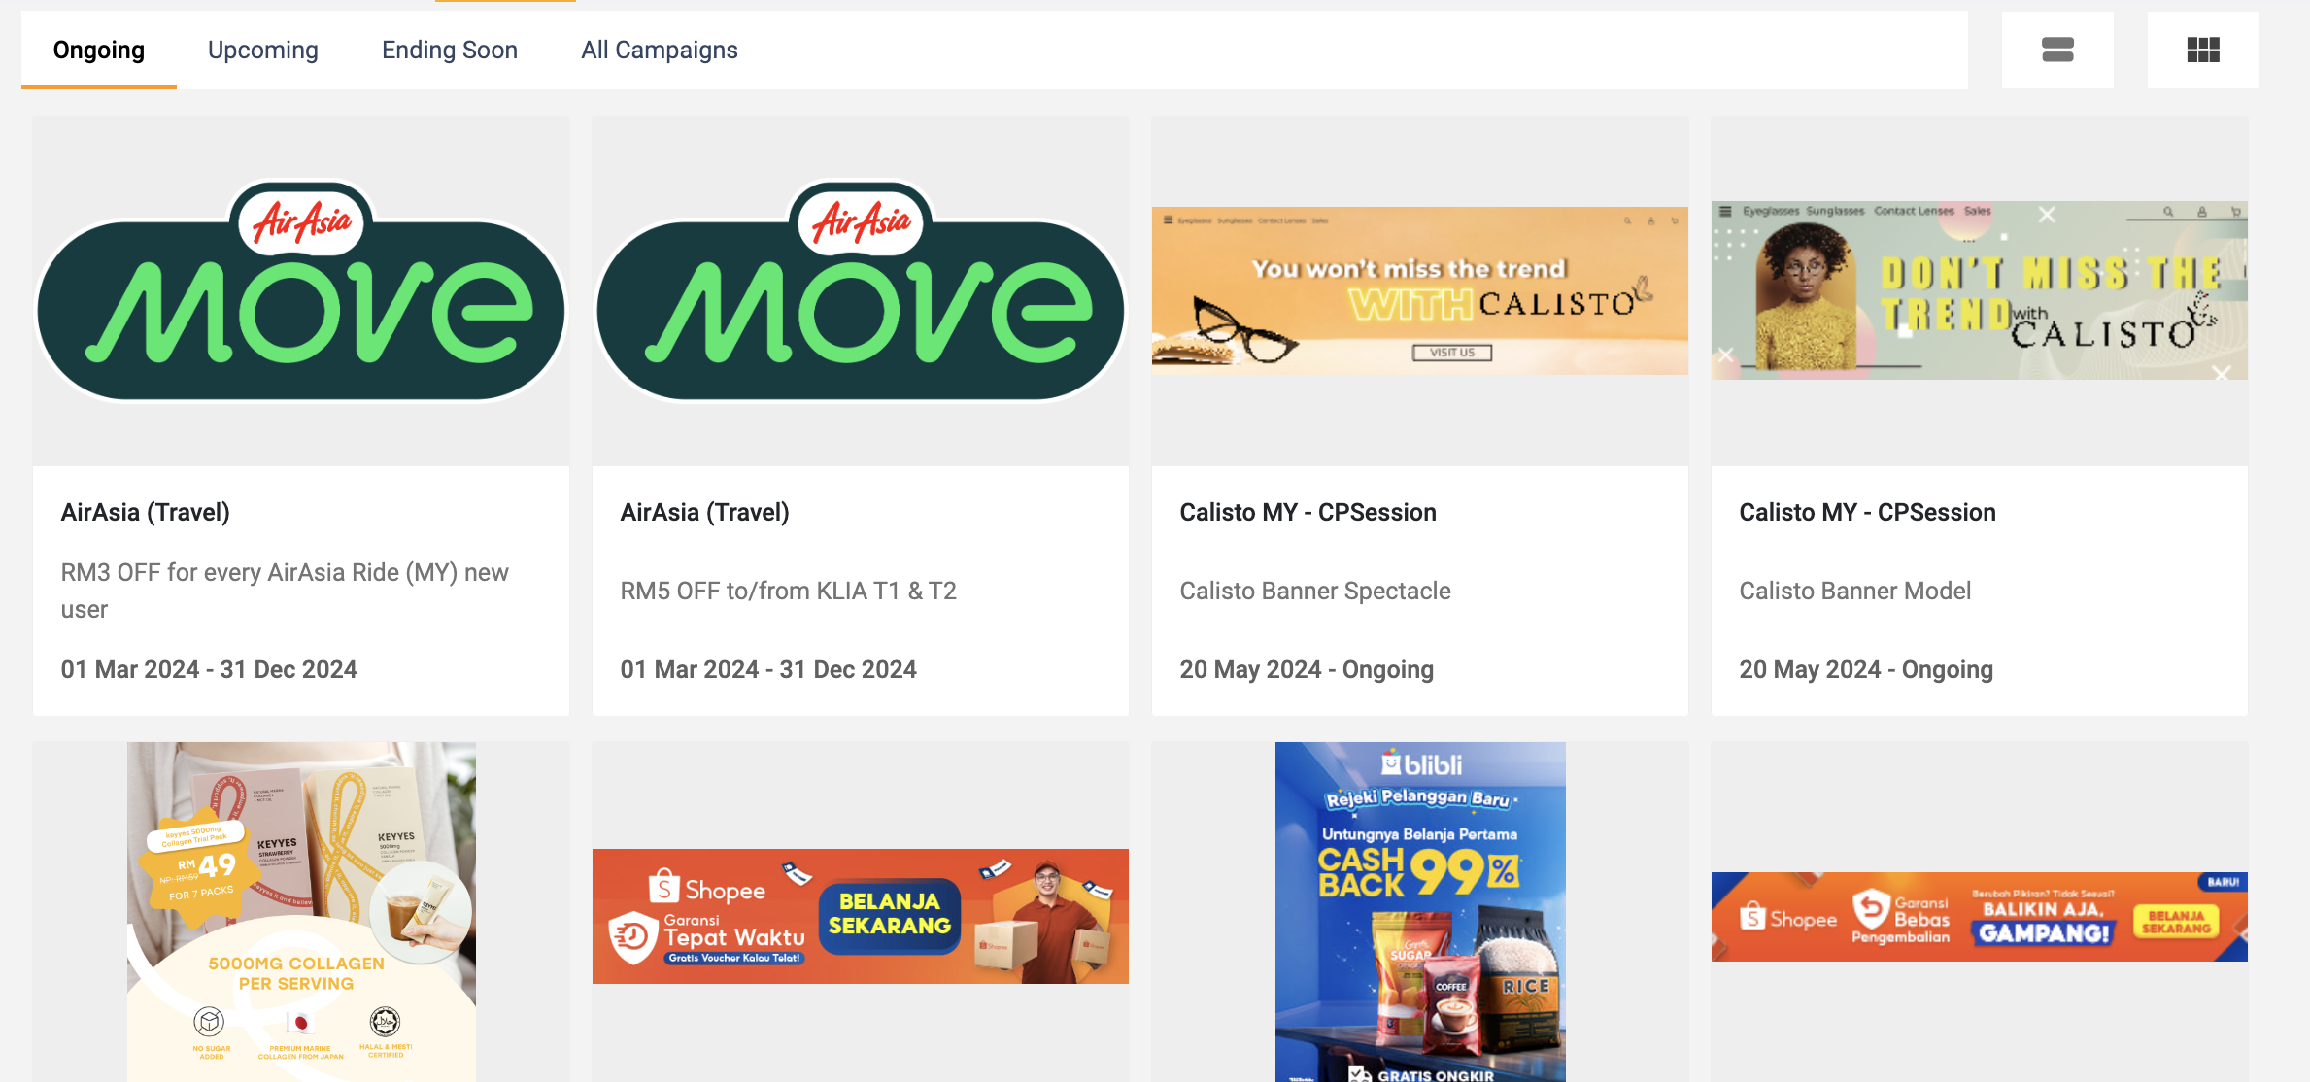The width and height of the screenshot is (2310, 1082).
Task: Open the Keyyes collagen campaign image
Action: (x=301, y=912)
